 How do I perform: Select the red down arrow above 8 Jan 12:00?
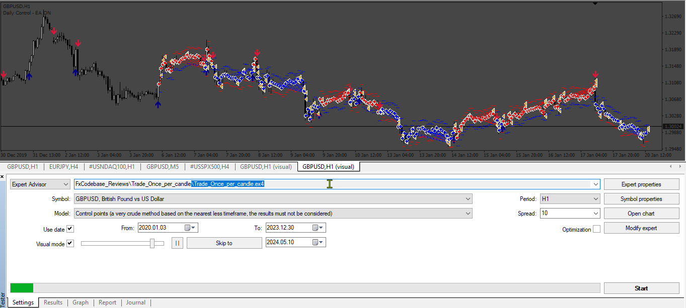[257, 52]
